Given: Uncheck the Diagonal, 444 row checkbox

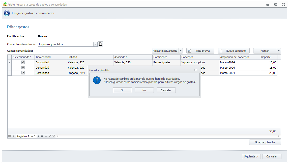Looking at the screenshot, I should pos(23,73).
